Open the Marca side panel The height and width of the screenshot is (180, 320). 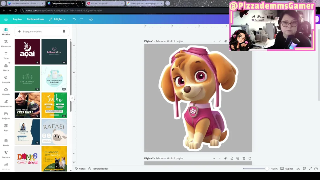point(6,67)
